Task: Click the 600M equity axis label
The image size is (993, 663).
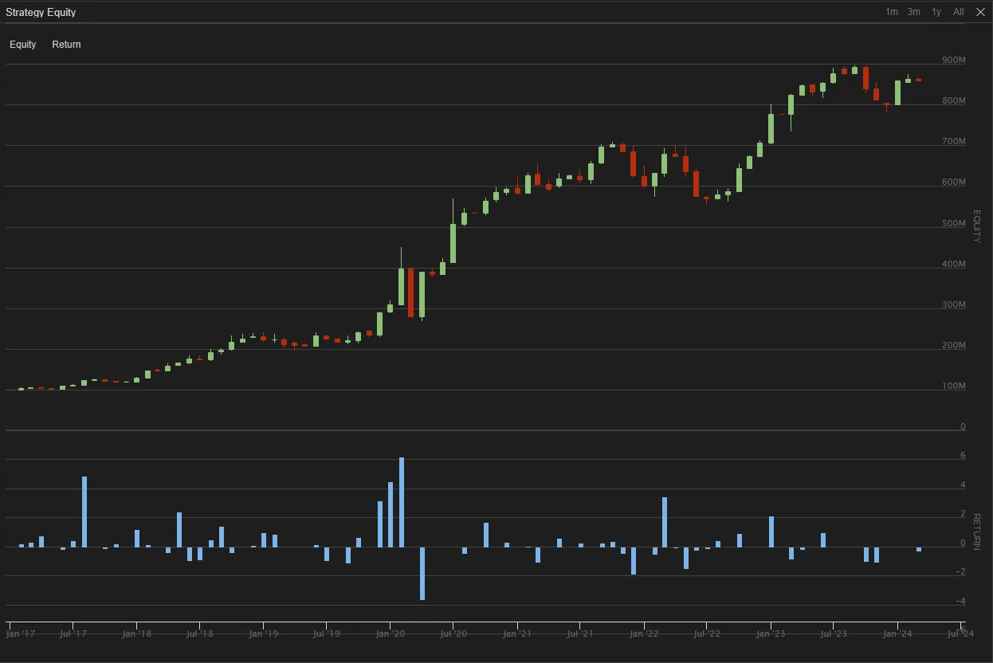Action: click(954, 182)
